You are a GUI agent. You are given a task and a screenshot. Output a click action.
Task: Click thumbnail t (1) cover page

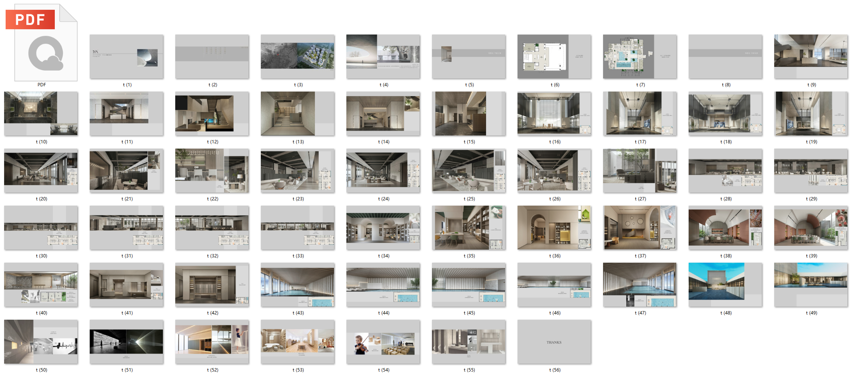click(x=126, y=57)
